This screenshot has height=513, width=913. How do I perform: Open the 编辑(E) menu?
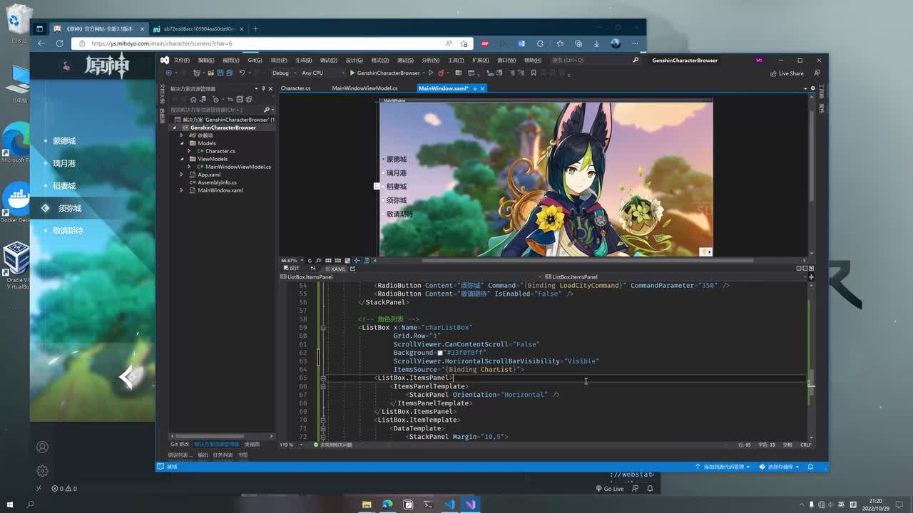(x=206, y=60)
